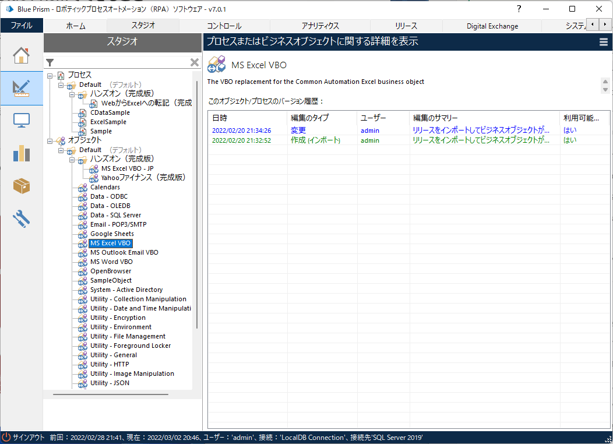Image resolution: width=613 pixels, height=444 pixels.
Task: Clear the tree filter with X icon
Action: click(195, 62)
